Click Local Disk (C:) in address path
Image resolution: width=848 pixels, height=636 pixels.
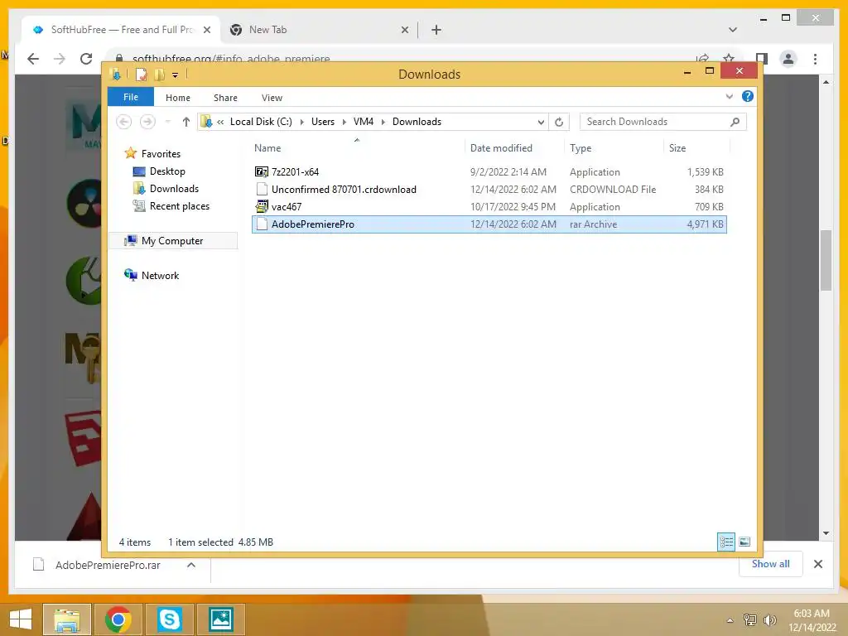(x=261, y=122)
